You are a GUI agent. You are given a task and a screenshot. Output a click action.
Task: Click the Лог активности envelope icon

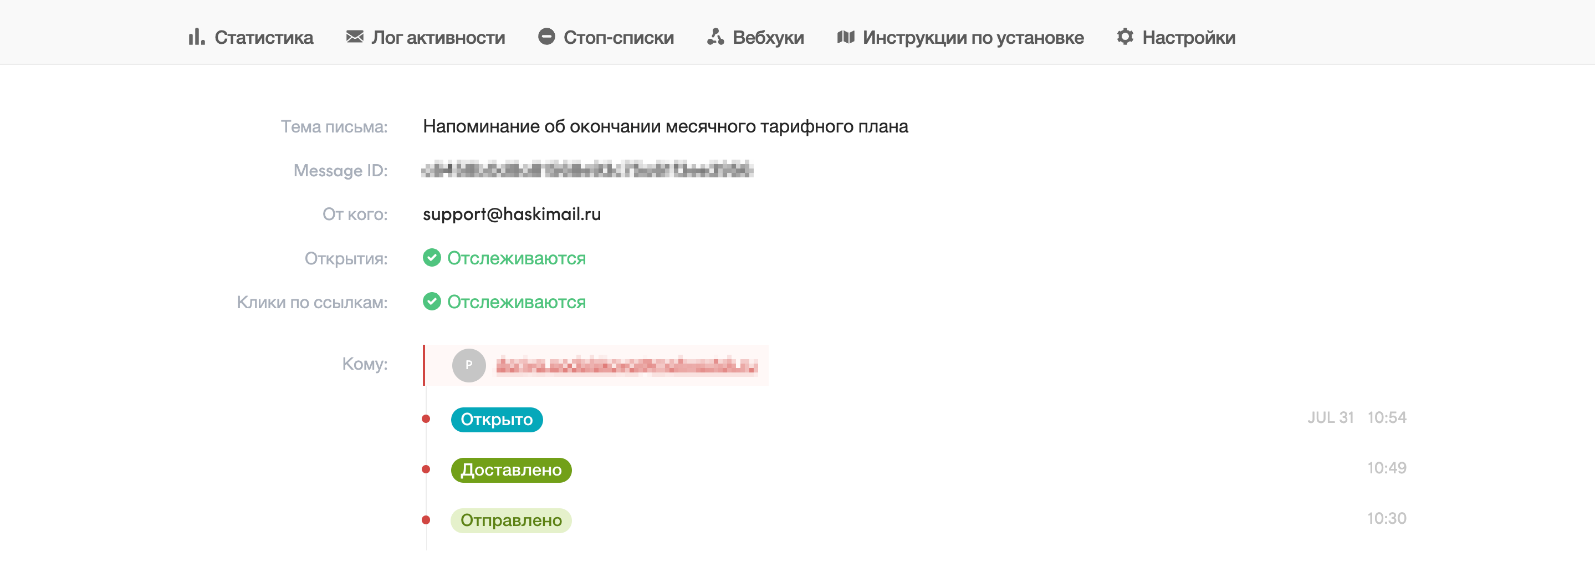click(355, 37)
